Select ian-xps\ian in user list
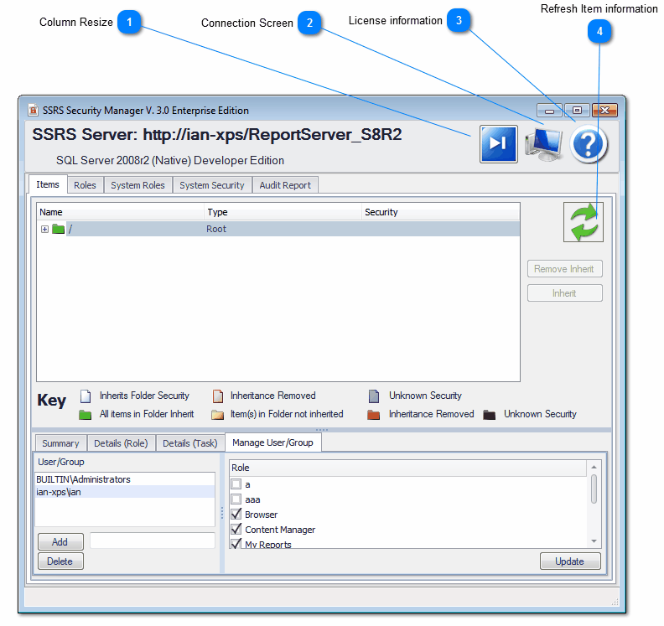The image size is (664, 626). click(x=125, y=492)
